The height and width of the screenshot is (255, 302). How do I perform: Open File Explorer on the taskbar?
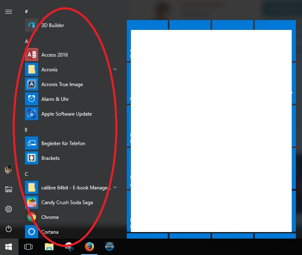coord(49,247)
